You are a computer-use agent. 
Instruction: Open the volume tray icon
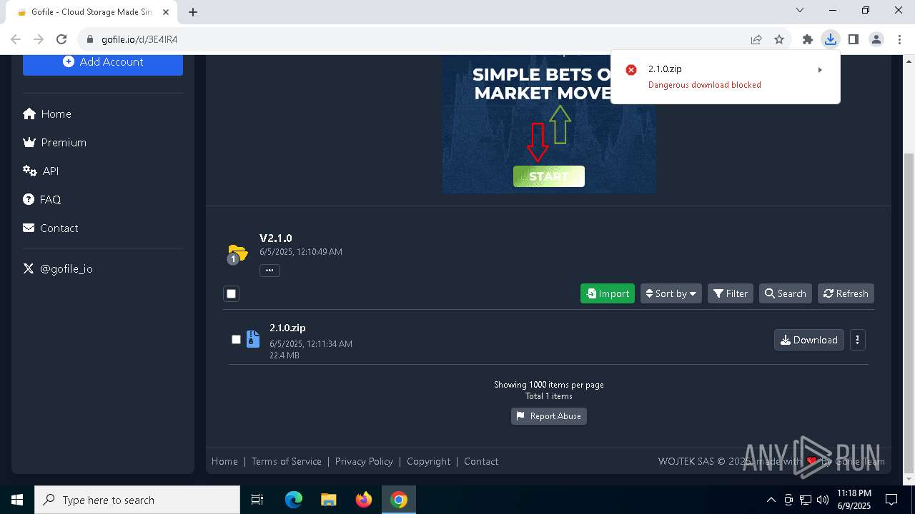[823, 500]
